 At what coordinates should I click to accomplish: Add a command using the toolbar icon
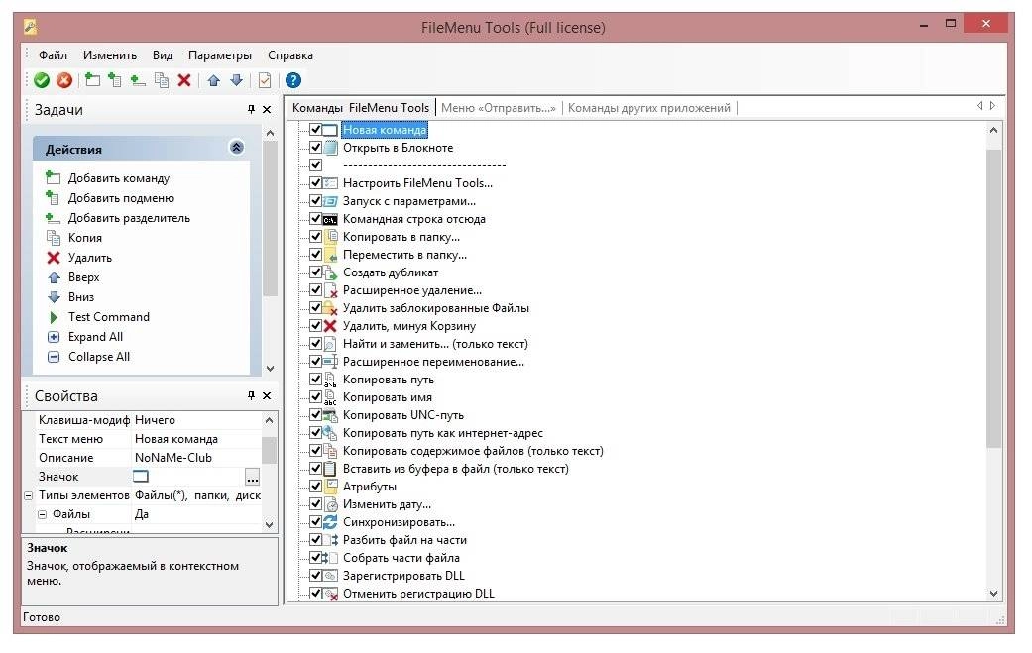93,80
